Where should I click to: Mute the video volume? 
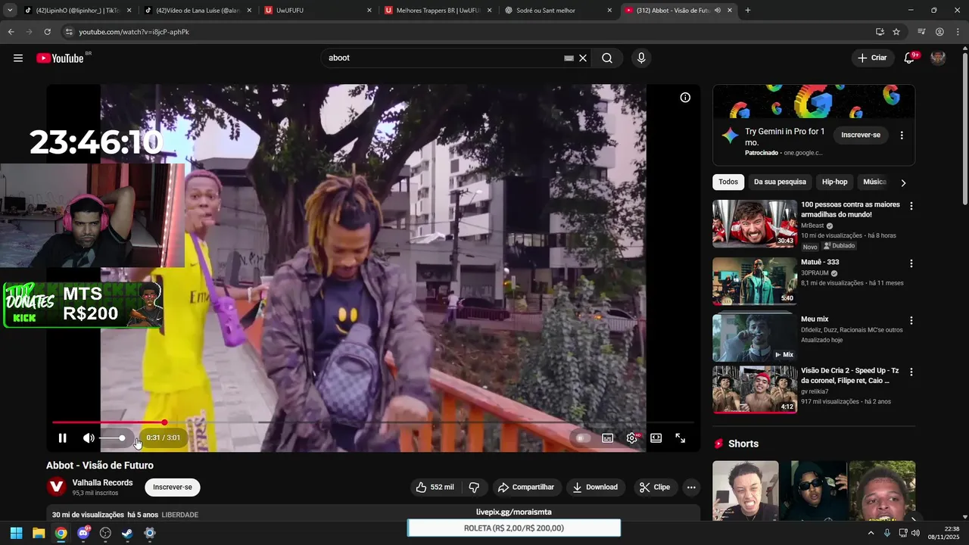click(89, 438)
